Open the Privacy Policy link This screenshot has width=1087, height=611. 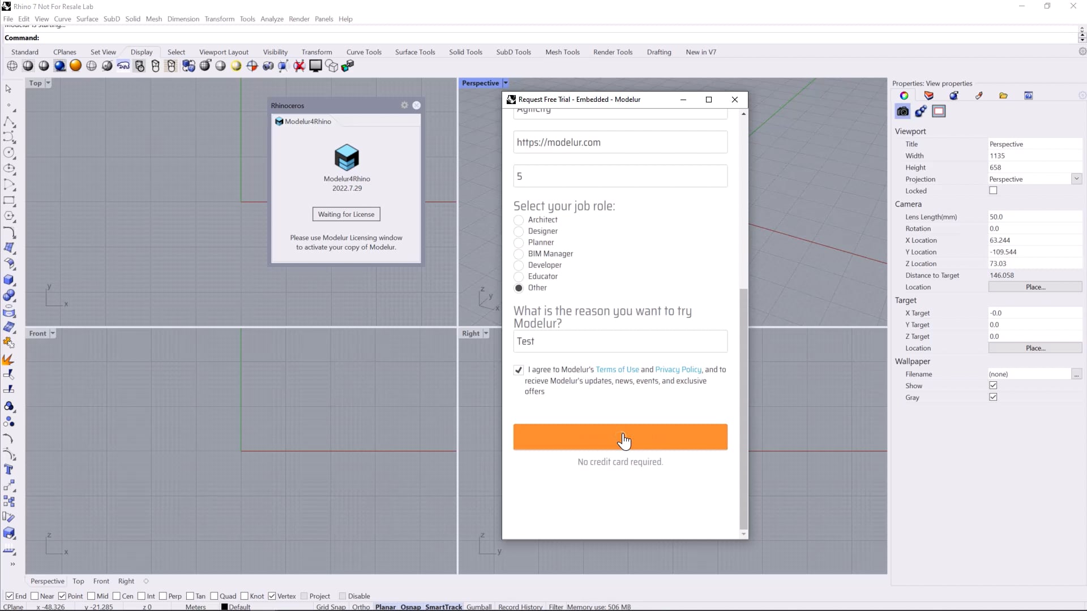678,369
